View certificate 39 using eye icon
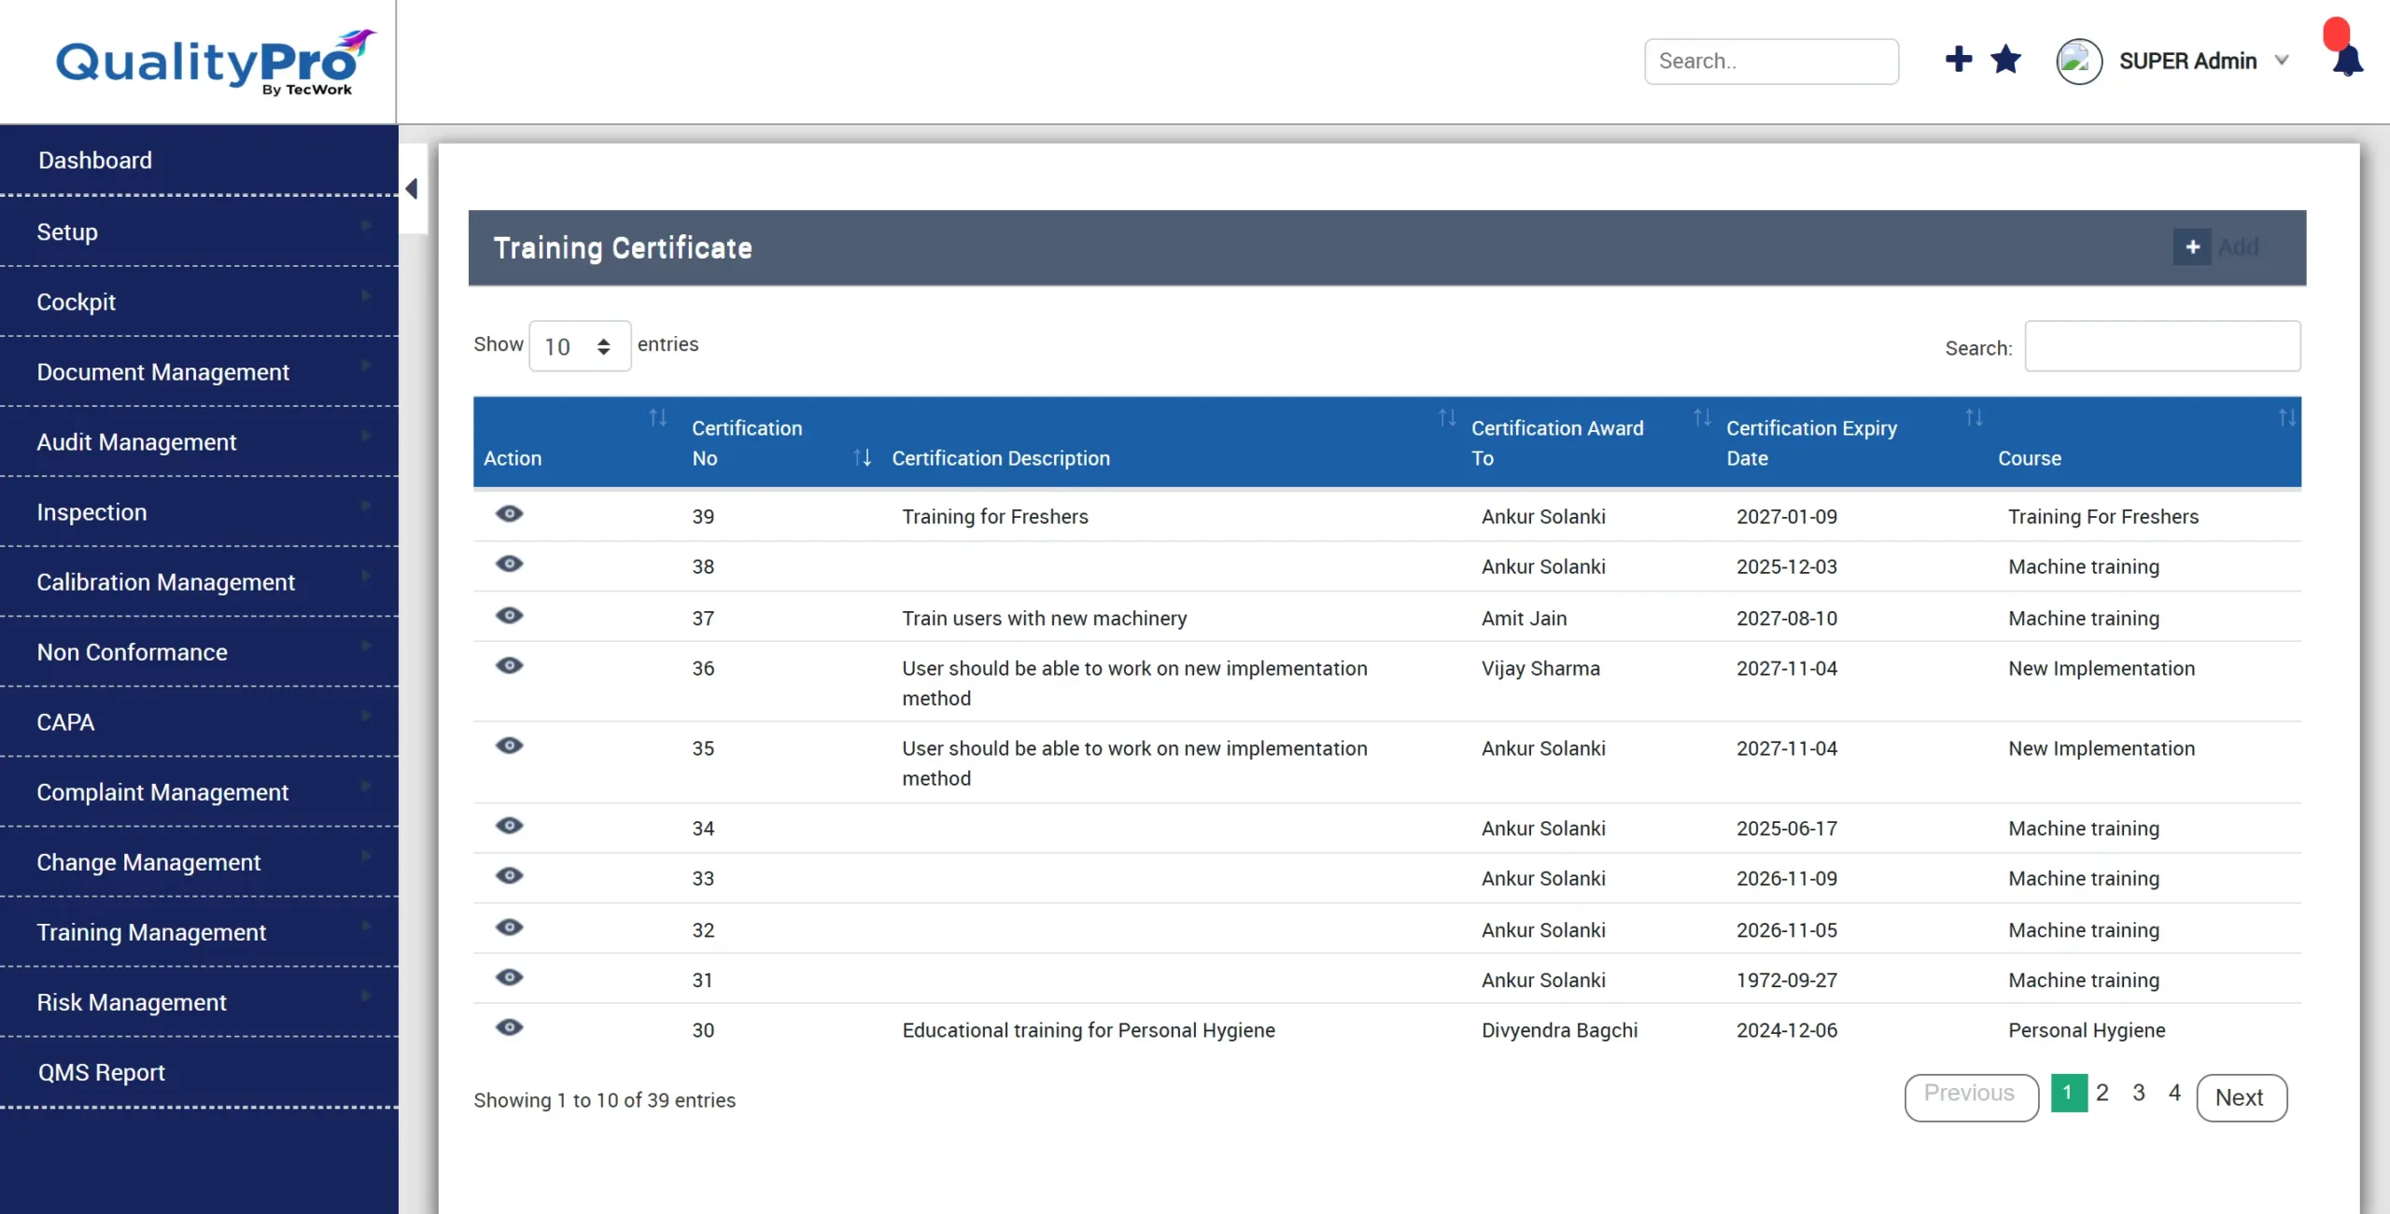The width and height of the screenshot is (2390, 1214). (509, 514)
